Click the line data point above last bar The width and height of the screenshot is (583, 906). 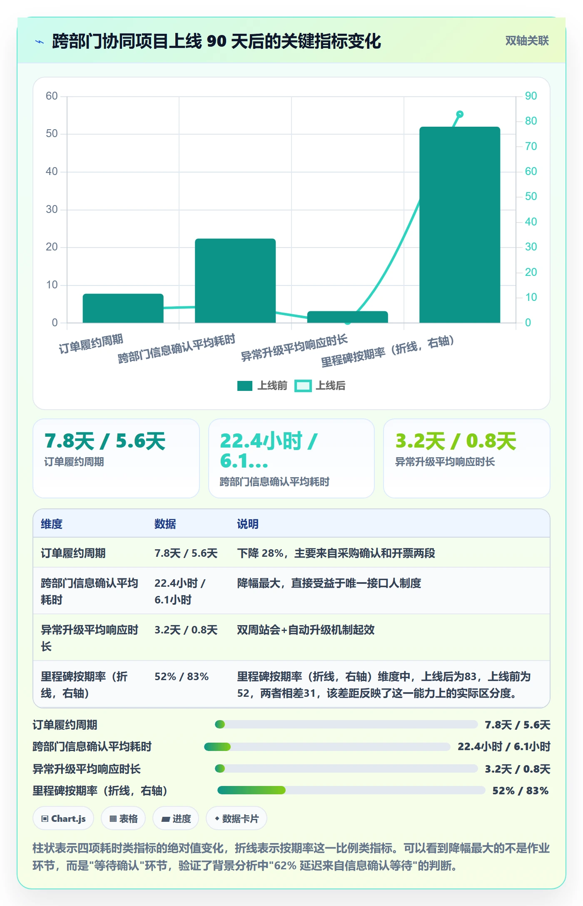click(x=460, y=114)
